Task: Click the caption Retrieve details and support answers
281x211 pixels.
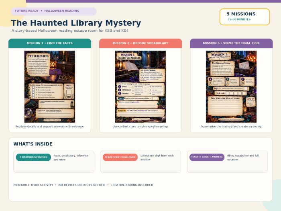Action: (x=50, y=127)
